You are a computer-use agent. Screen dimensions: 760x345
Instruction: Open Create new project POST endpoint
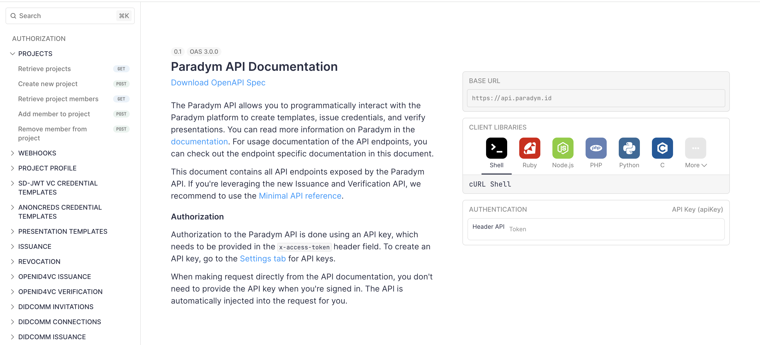pos(74,84)
